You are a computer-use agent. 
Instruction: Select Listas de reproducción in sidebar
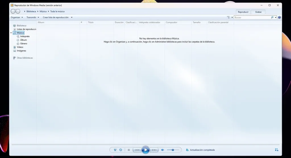coord(26,29)
